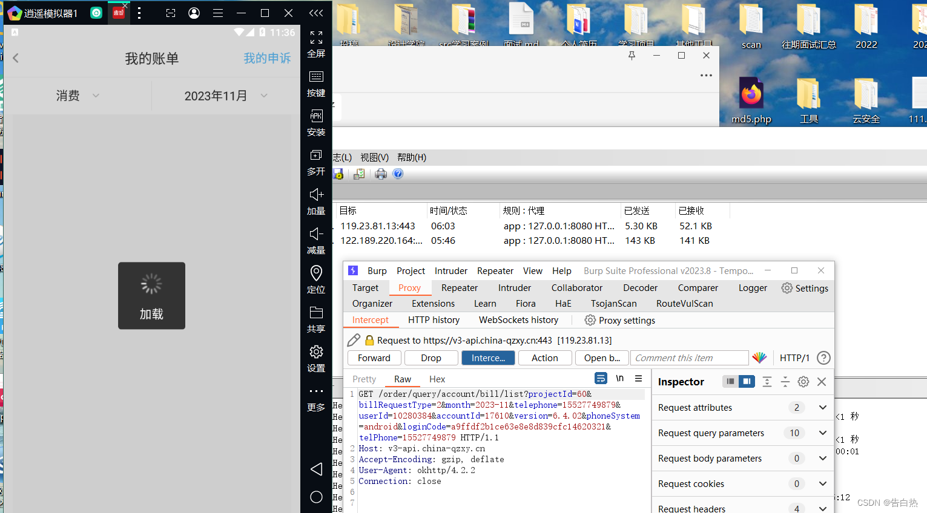This screenshot has width=927, height=513.
Task: Open Burp Settings
Action: click(805, 288)
